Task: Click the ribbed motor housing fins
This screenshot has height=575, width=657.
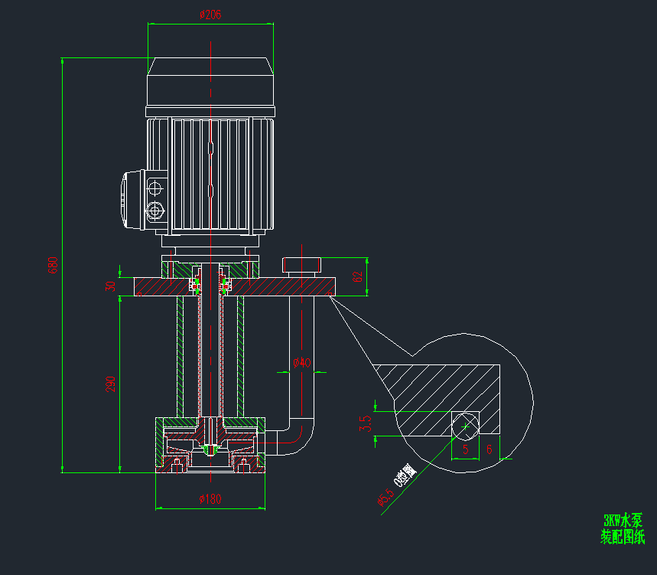Action: click(210, 175)
